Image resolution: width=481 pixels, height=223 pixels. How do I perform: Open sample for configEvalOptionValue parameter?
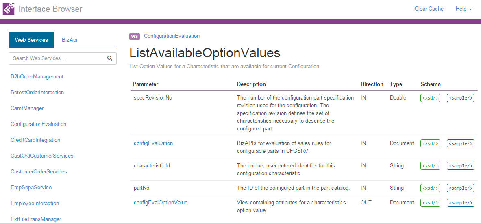pyautogui.click(x=460, y=203)
